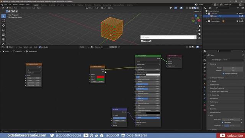Hide the Cube object via eye icon
Screen dimensions: 245x138
pos(240,16)
